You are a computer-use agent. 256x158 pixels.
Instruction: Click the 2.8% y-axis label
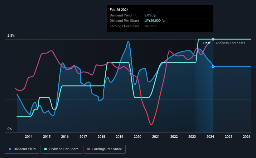click(x=11, y=36)
